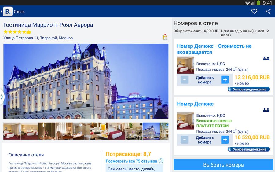Go back using header back chevron
The width and height of the screenshot is (275, 172).
(x=2, y=11)
